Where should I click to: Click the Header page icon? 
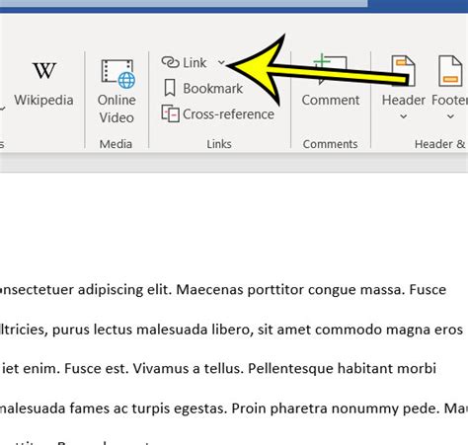click(x=403, y=71)
